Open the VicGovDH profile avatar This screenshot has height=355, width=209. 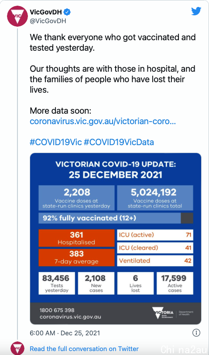(17, 16)
